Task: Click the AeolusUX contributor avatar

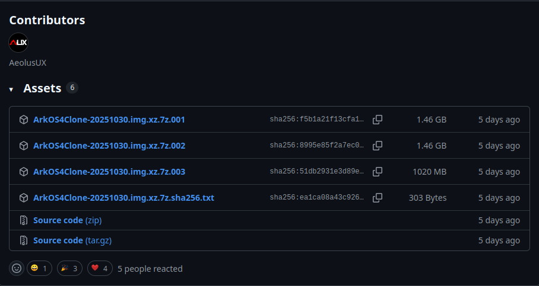Action: click(x=18, y=43)
